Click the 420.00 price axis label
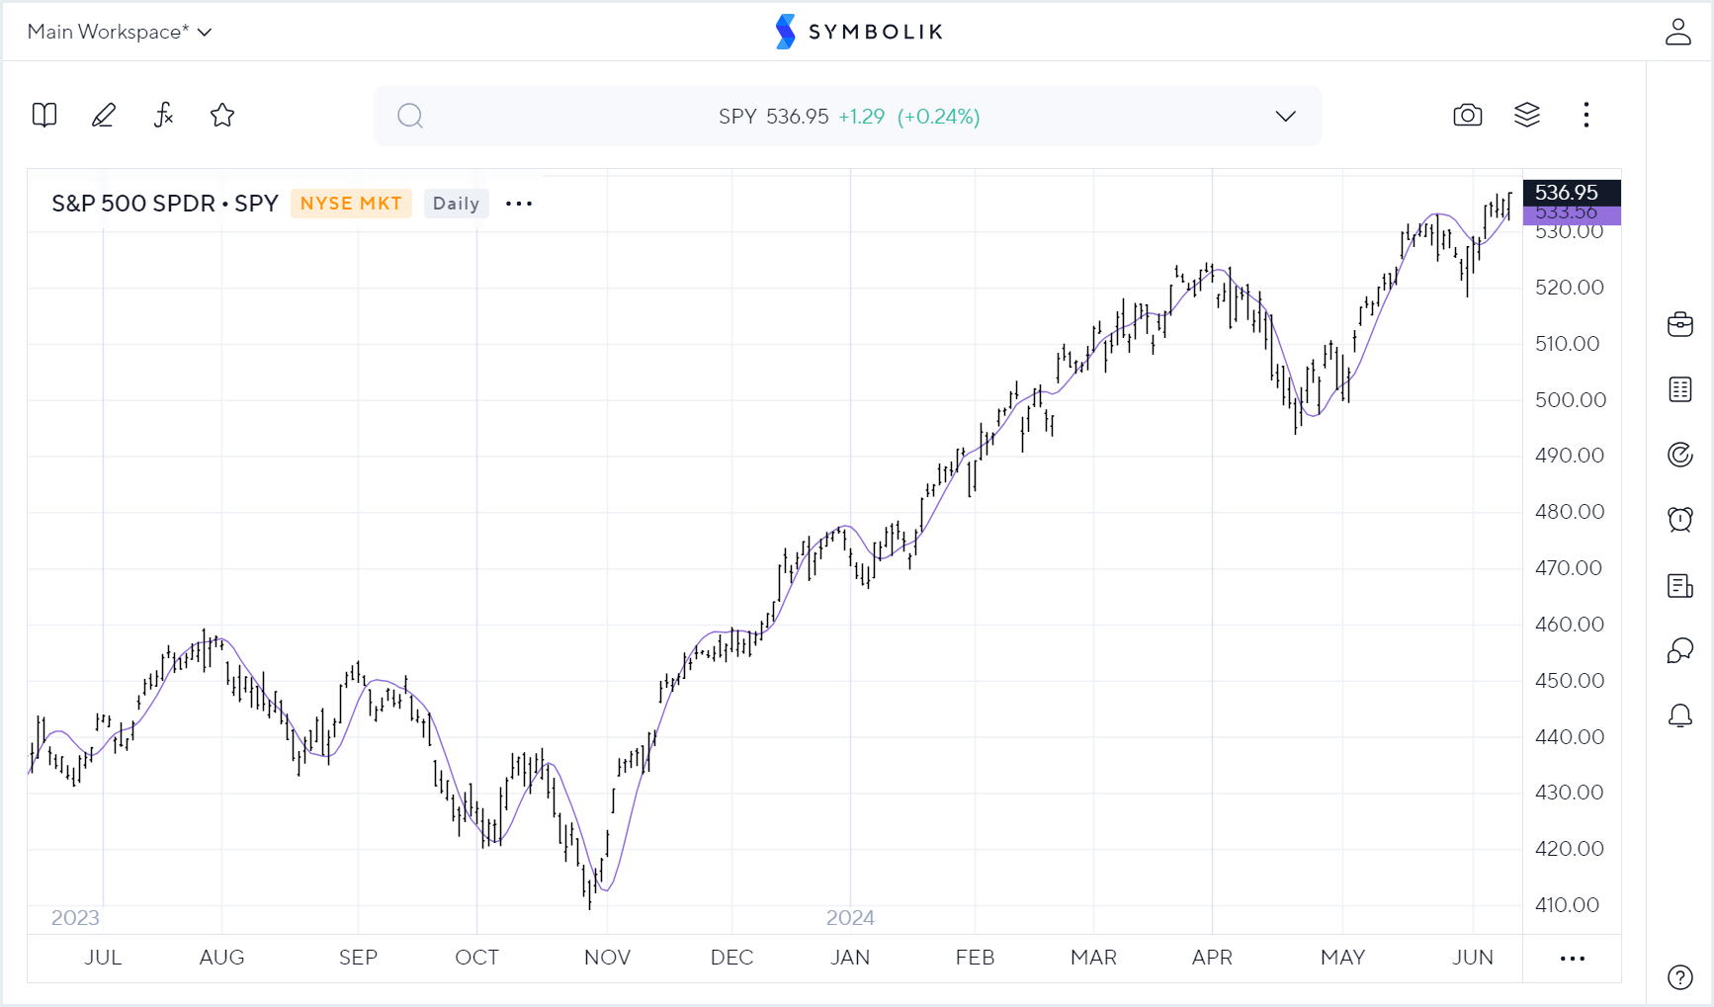1714x1007 pixels. pos(1570,849)
